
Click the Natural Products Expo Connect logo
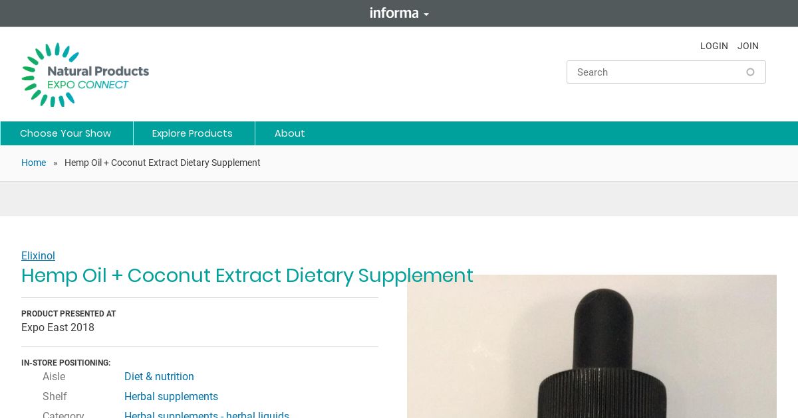(85, 75)
